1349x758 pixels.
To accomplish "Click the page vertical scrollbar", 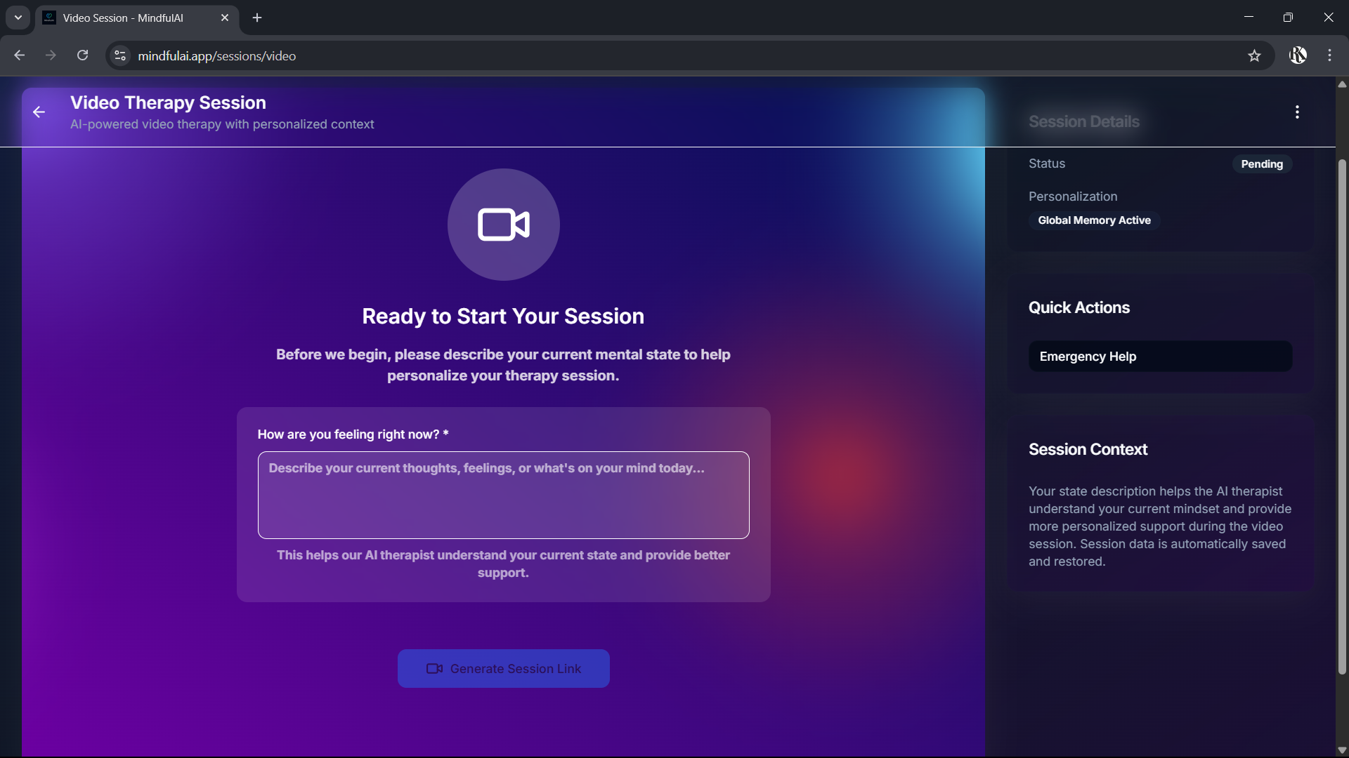I will click(x=1342, y=418).
